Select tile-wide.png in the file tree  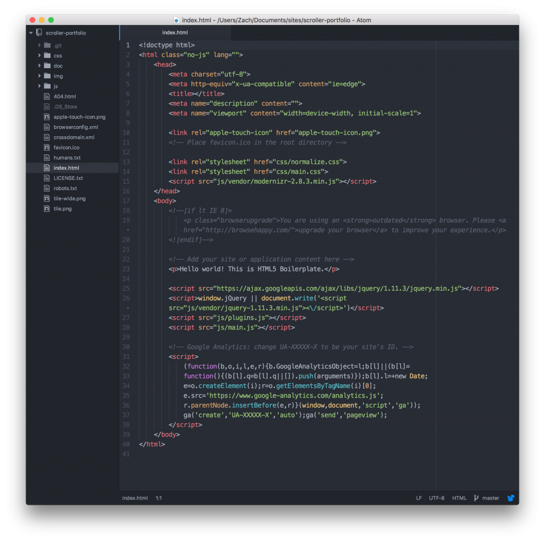click(x=70, y=198)
